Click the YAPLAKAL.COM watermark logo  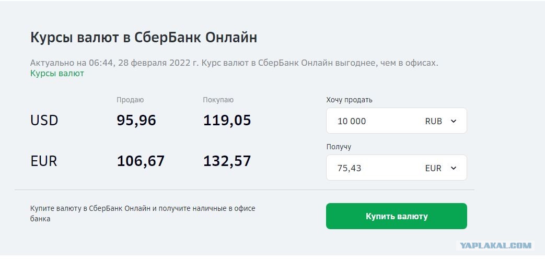[496, 245]
